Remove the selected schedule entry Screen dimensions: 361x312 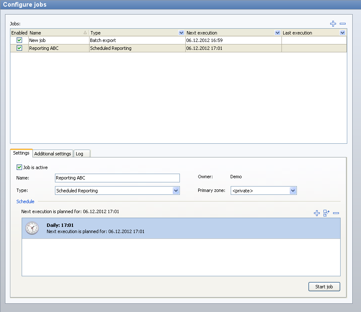point(336,213)
